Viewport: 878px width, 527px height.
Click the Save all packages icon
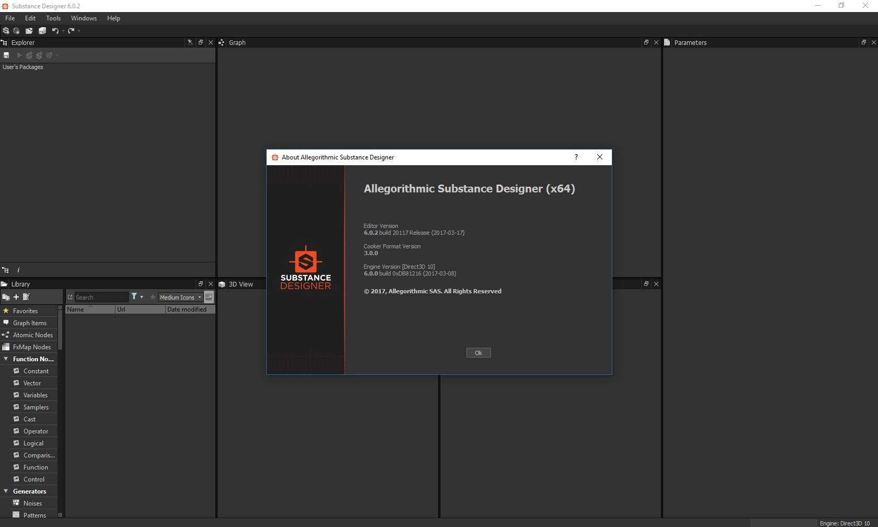pyautogui.click(x=42, y=31)
